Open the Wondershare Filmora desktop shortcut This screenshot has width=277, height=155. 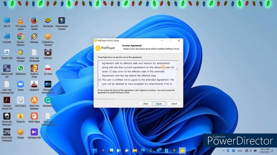[61, 24]
